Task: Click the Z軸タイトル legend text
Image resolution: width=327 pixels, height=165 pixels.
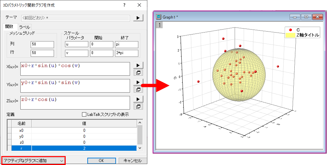Action: coord(308,35)
